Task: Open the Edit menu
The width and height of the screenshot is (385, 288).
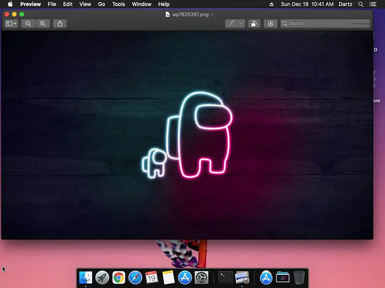Action: pos(68,4)
